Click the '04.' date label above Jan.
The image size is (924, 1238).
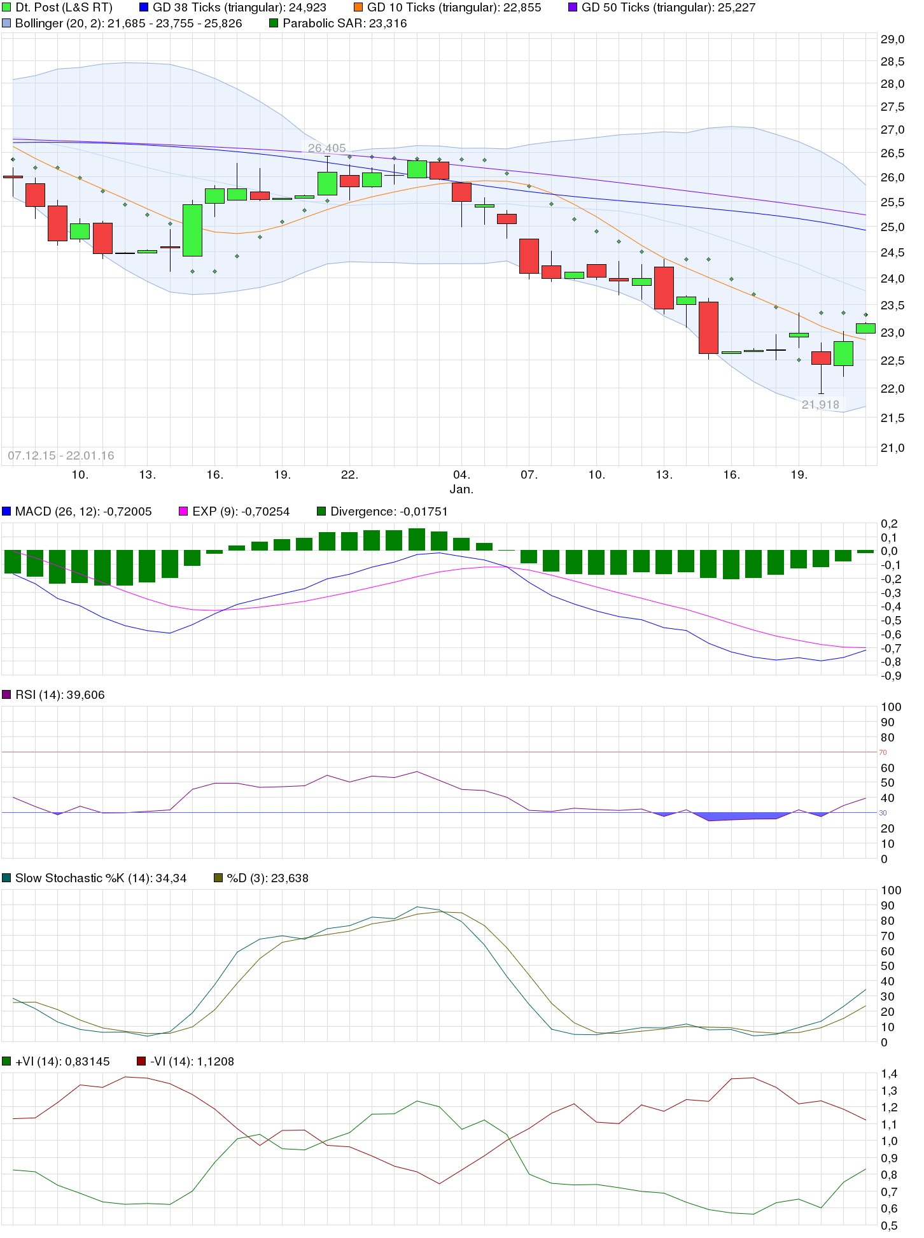click(x=461, y=474)
